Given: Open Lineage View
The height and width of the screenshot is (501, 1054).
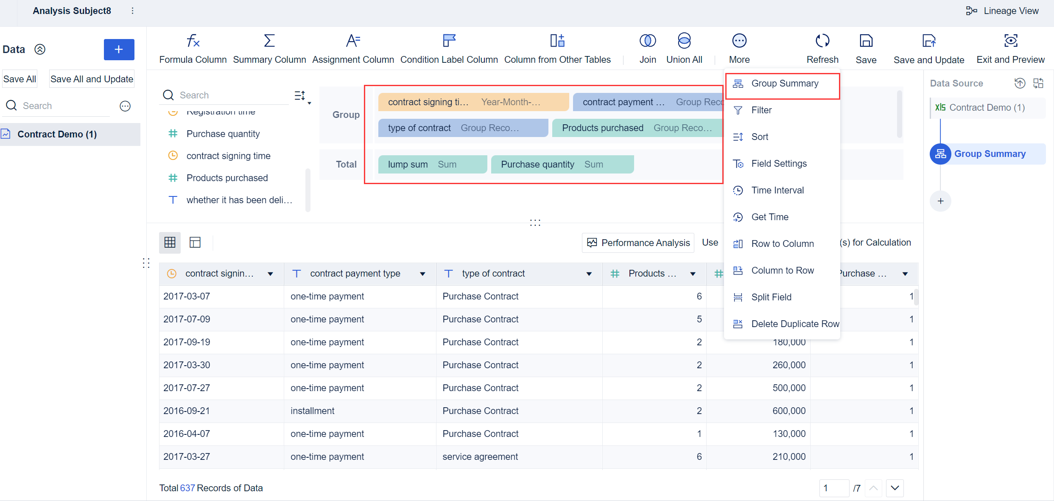Looking at the screenshot, I should pyautogui.click(x=1003, y=11).
